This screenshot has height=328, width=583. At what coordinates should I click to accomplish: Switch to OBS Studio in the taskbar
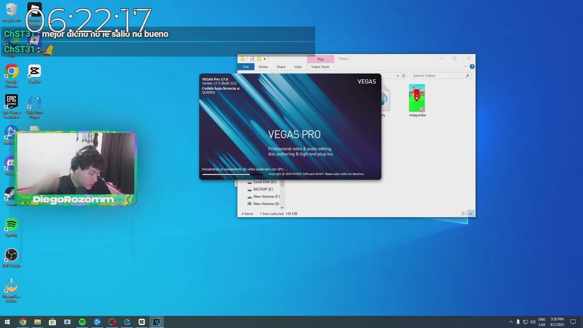click(x=112, y=322)
